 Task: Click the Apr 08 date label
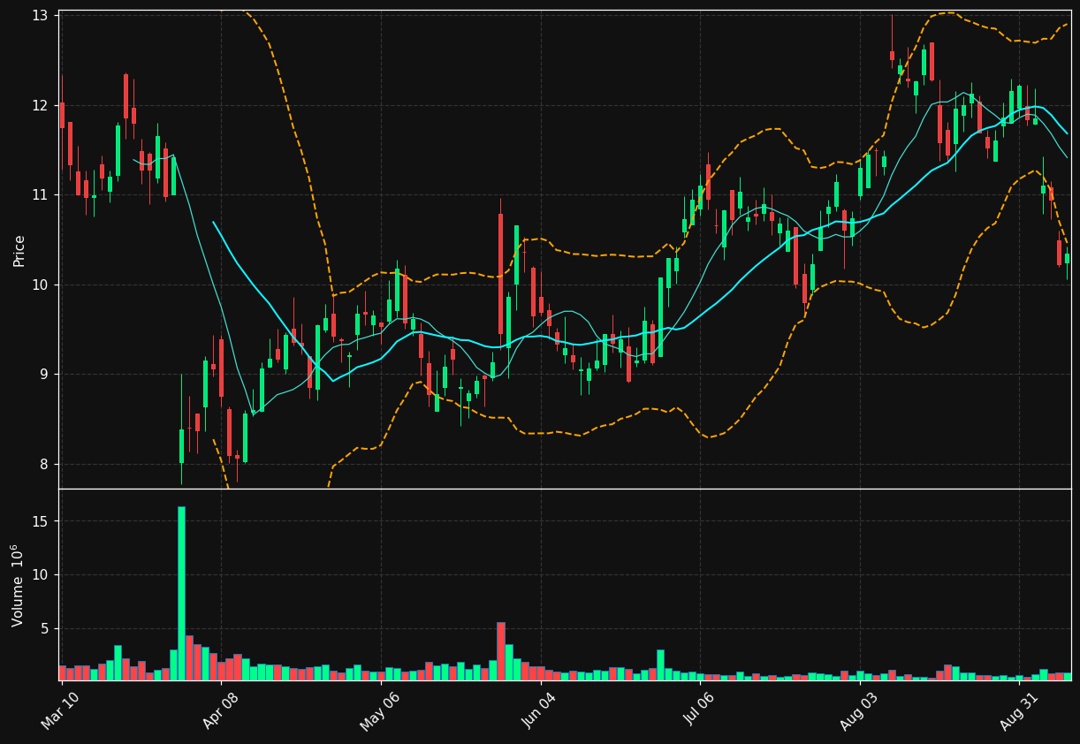(220, 711)
